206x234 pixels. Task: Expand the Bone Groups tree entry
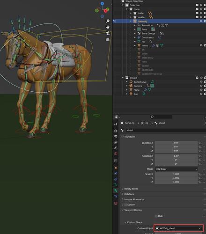[x=135, y=33]
